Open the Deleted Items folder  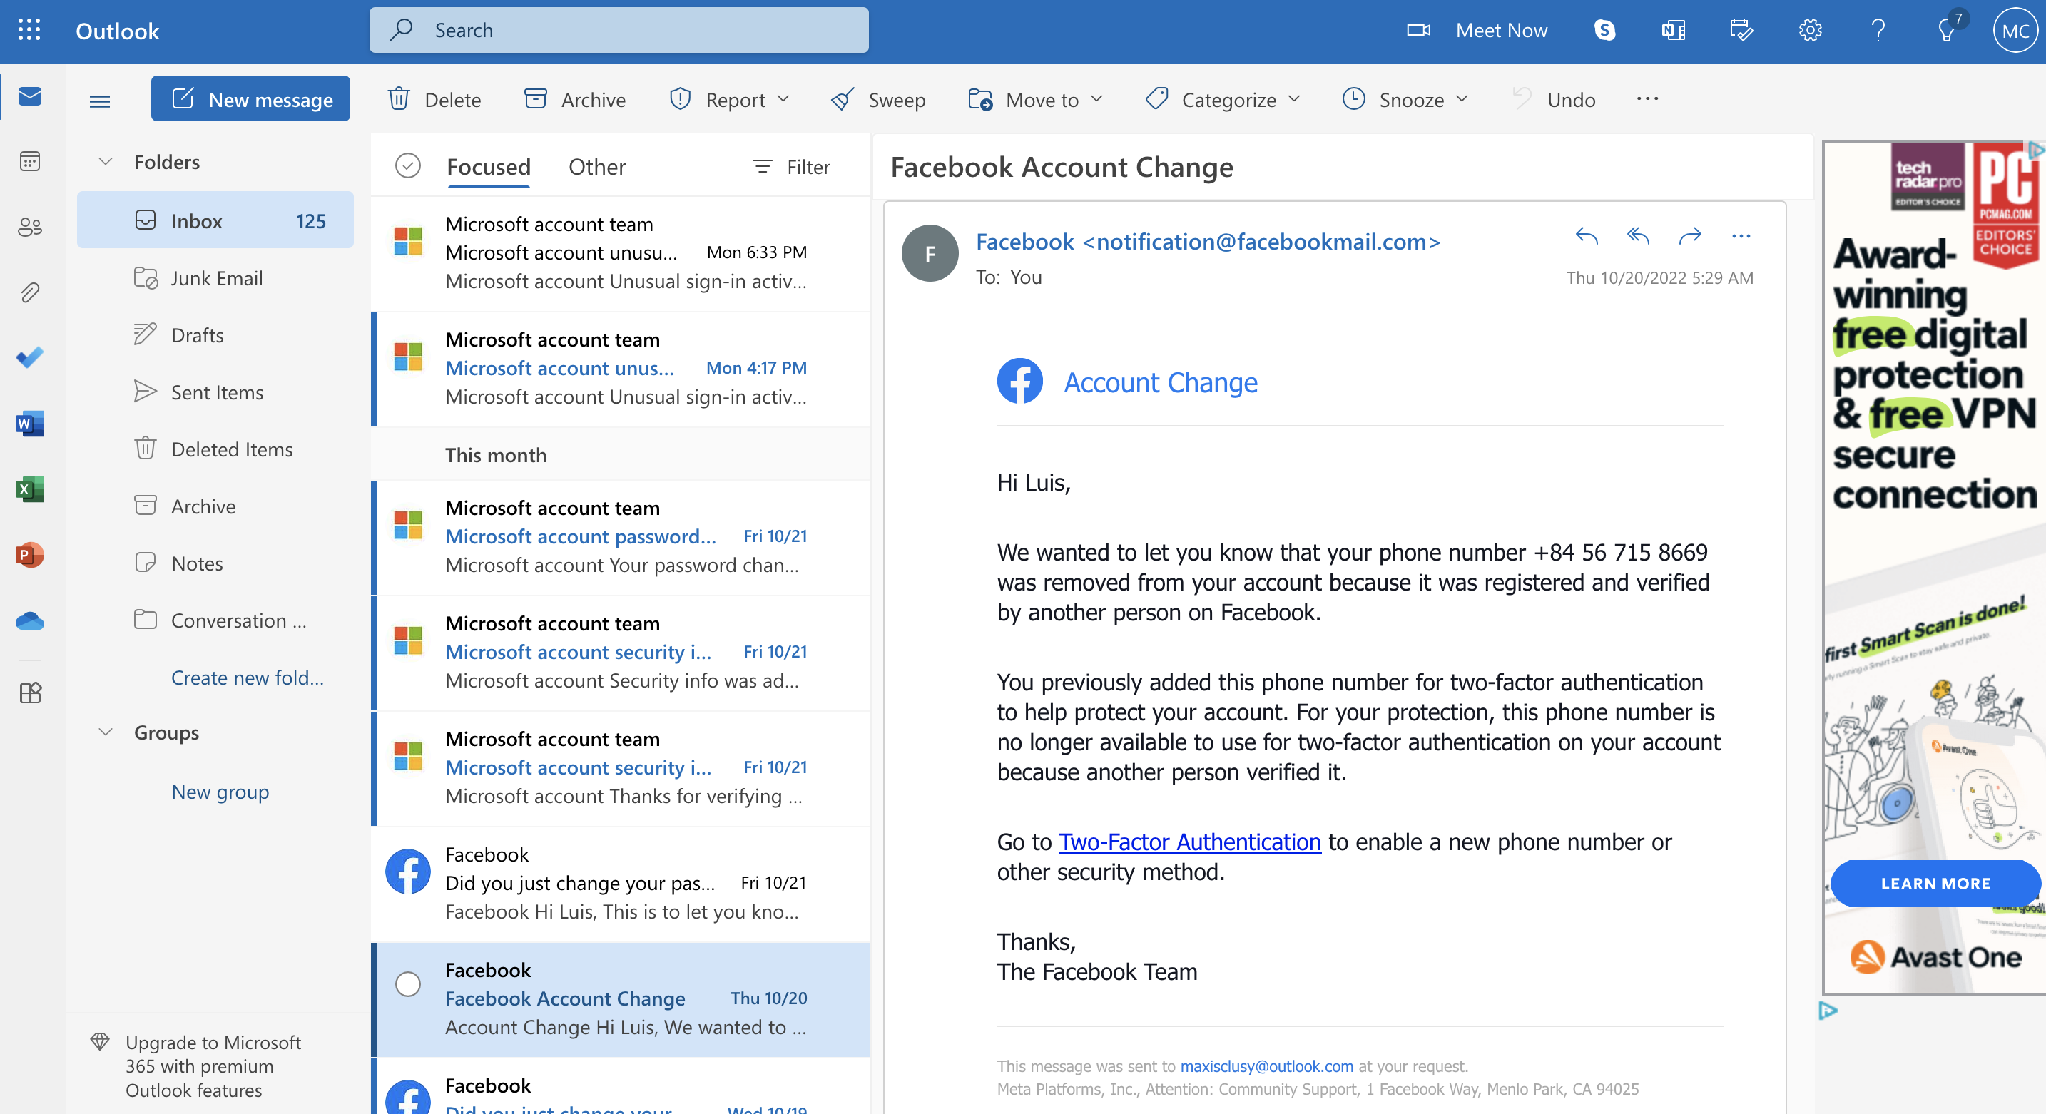tap(215, 449)
